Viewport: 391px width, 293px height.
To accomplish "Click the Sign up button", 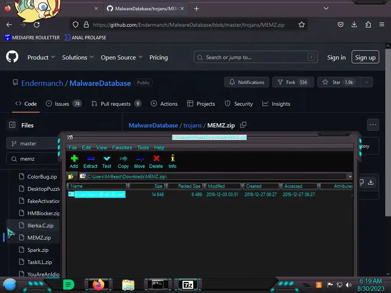I will tap(365, 57).
